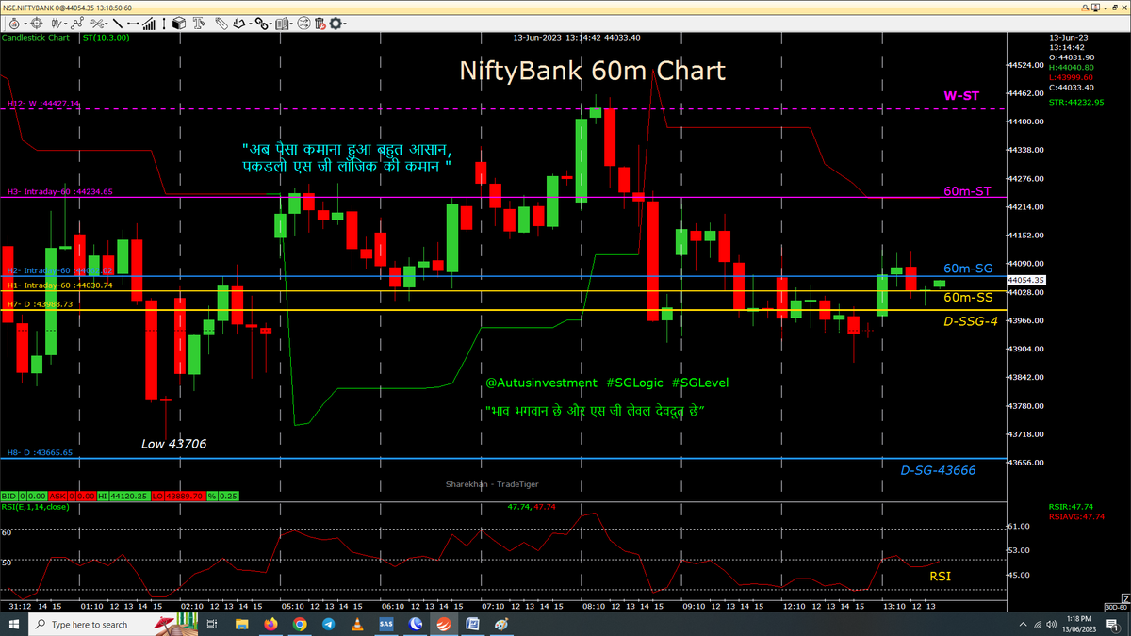Click the STR:44232.95 value
The width and height of the screenshot is (1131, 636).
[1076, 102]
